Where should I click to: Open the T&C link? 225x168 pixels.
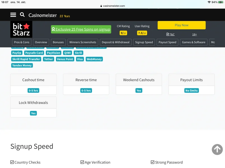click(x=170, y=34)
